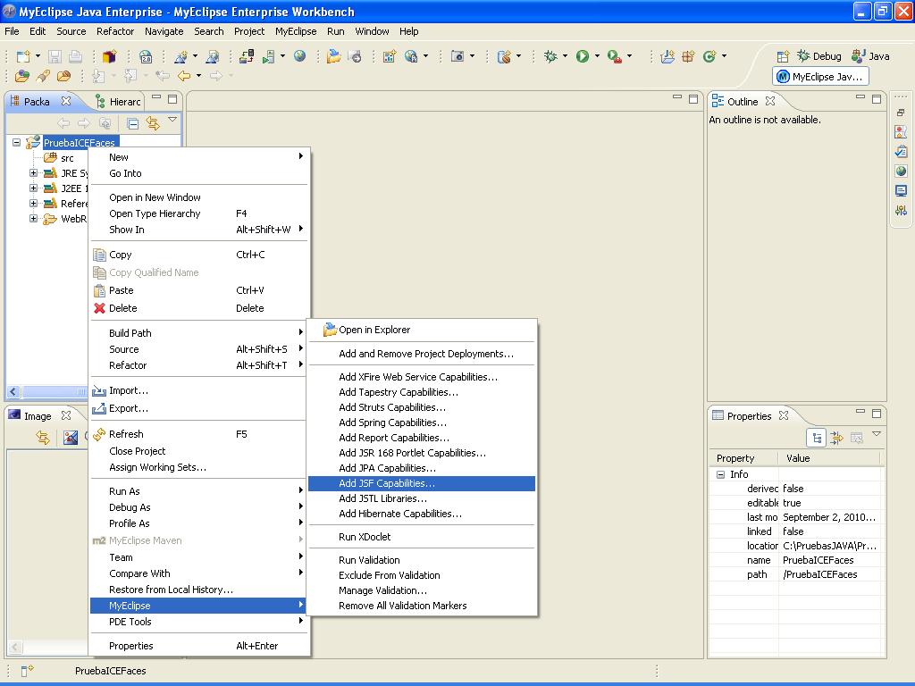The width and height of the screenshot is (915, 686).
Task: Click the green Run toolbar icon
Action: [583, 56]
